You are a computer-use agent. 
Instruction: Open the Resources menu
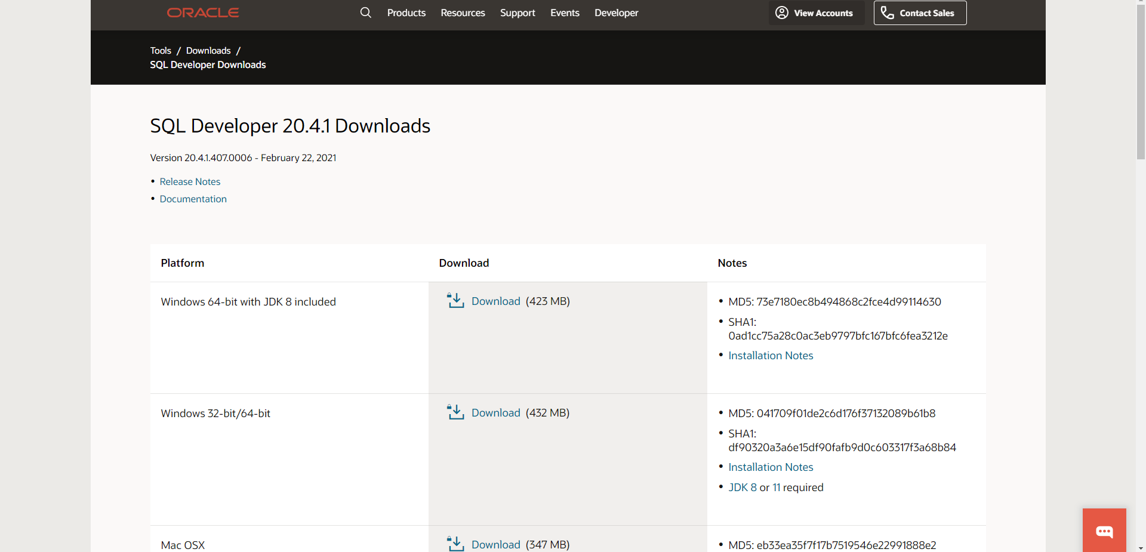[x=463, y=13]
